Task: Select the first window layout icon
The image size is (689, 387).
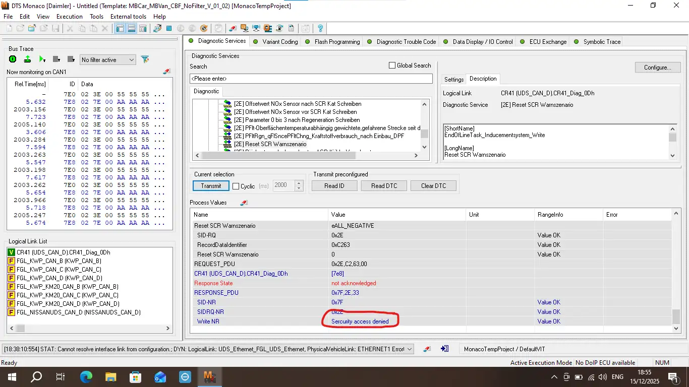Action: coord(120,29)
